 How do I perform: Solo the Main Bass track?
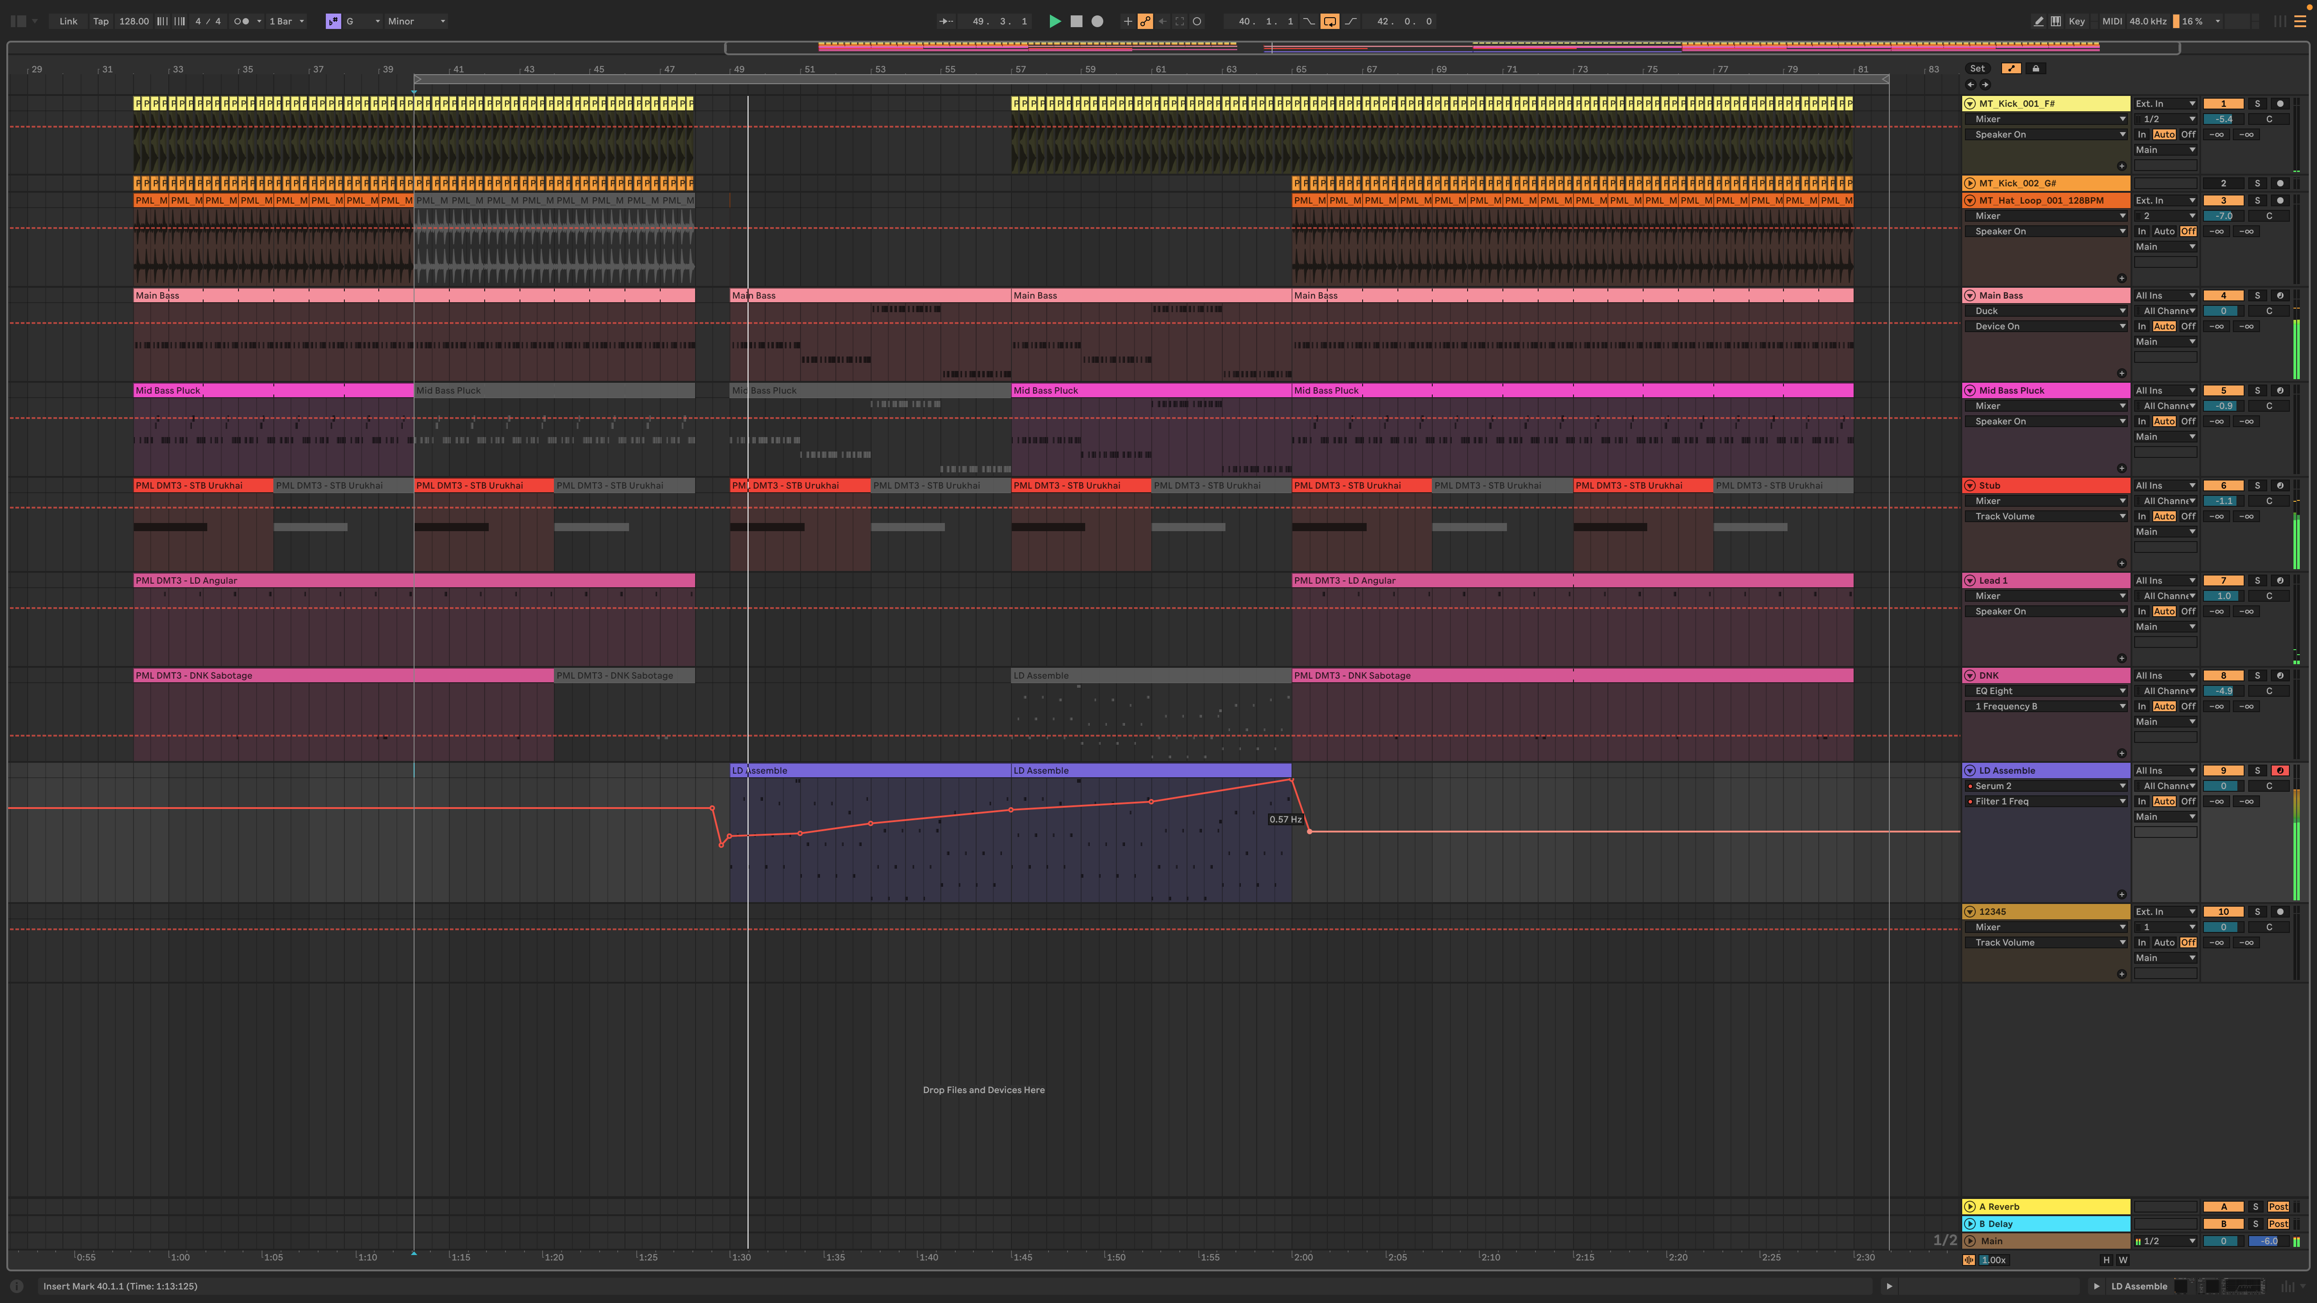pos(2257,296)
